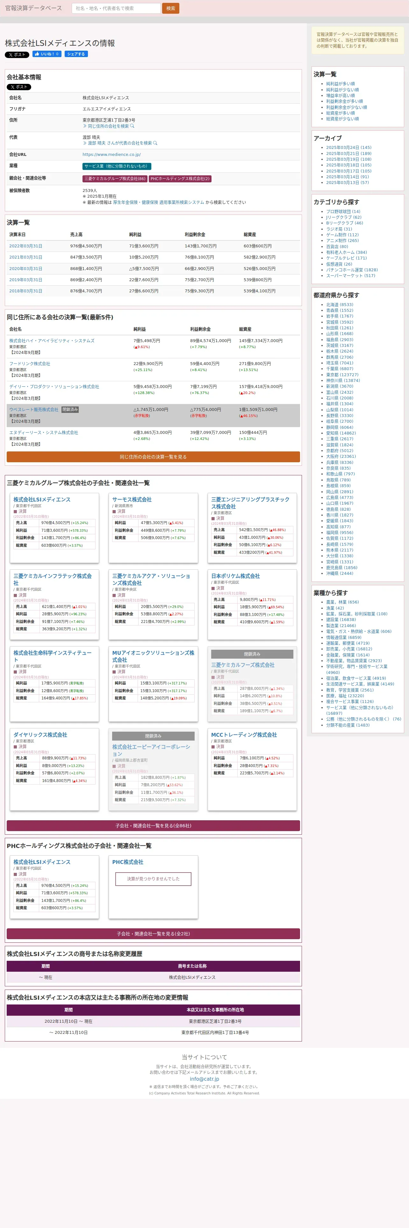Open 製造業 (21466) industry link
The height and width of the screenshot is (1228, 409).
click(341, 626)
